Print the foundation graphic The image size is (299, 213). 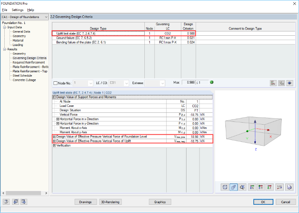pos(289,187)
